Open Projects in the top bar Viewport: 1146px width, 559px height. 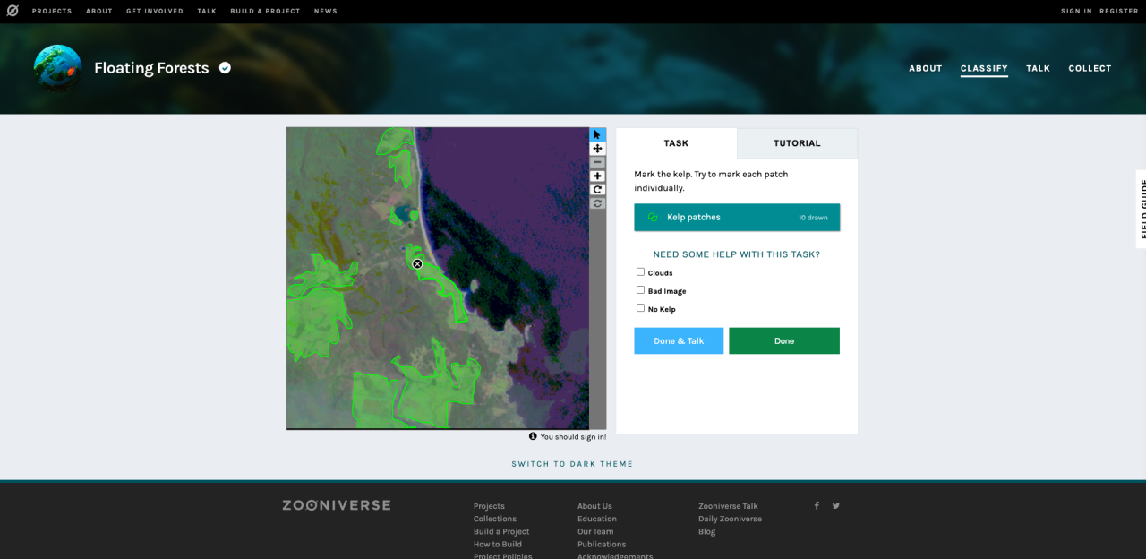[x=52, y=12]
